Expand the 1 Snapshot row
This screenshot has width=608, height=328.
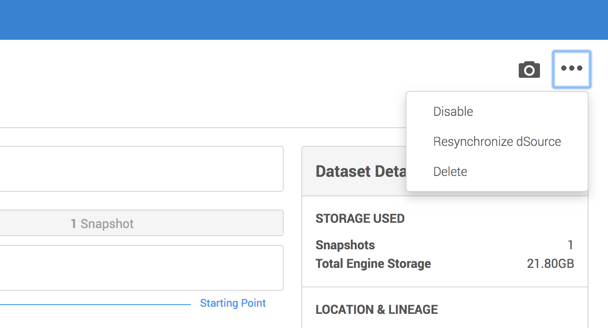click(103, 223)
